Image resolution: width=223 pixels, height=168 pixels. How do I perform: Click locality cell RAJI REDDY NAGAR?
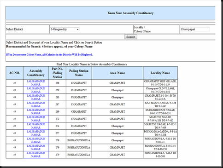click(x=160, y=104)
